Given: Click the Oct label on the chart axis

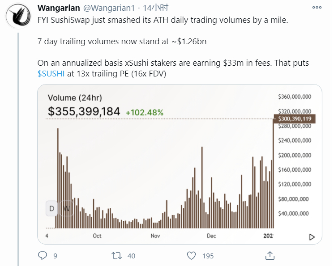Looking at the screenshot, I should 97,236.
